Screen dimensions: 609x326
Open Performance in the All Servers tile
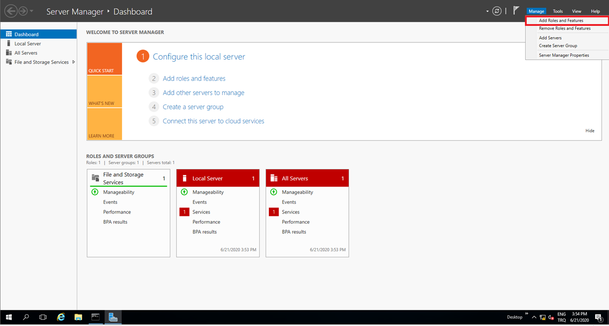click(x=295, y=222)
